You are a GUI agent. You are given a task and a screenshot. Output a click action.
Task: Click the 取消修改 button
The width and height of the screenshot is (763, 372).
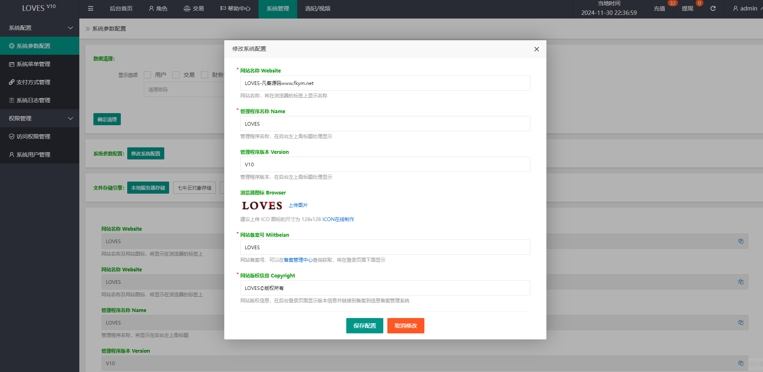(405, 326)
